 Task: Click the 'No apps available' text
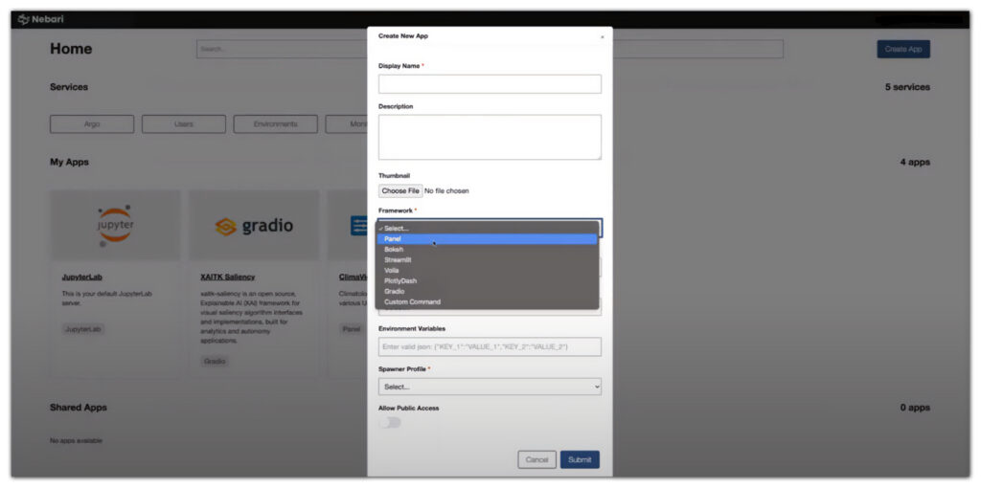pos(76,440)
